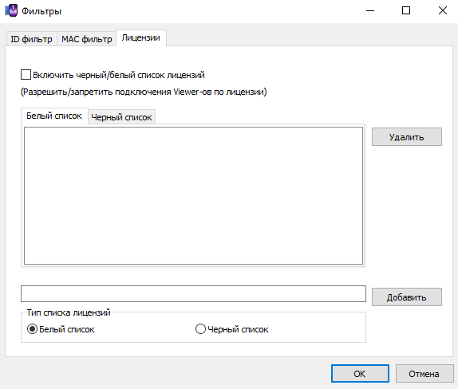Click the Удалить button
This screenshot has height=389, width=458.
[x=407, y=137]
